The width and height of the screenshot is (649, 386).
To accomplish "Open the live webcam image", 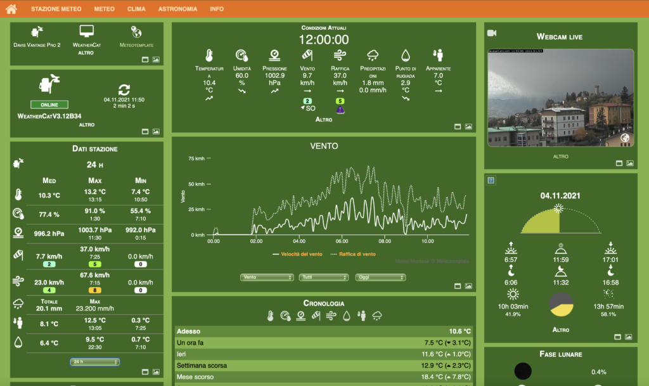I will (x=560, y=98).
